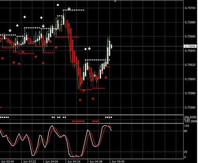The image size is (198, 163).
Task: Select the white diamond beside the down arrow under the price line
Action: click(x=85, y=49)
